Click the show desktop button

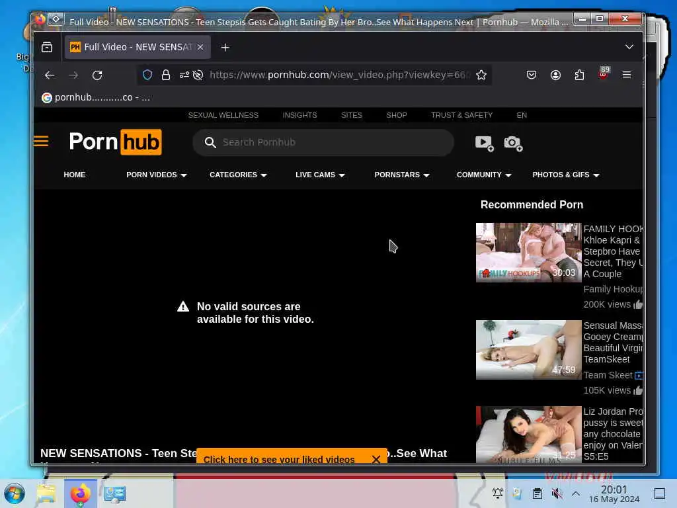tap(660, 493)
